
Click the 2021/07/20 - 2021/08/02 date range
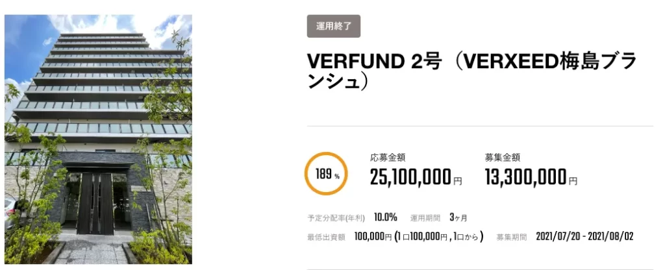pos(584,236)
